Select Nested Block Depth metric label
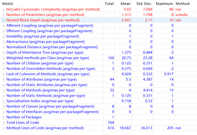The width and height of the screenshot is (197, 135). pos(43,20)
